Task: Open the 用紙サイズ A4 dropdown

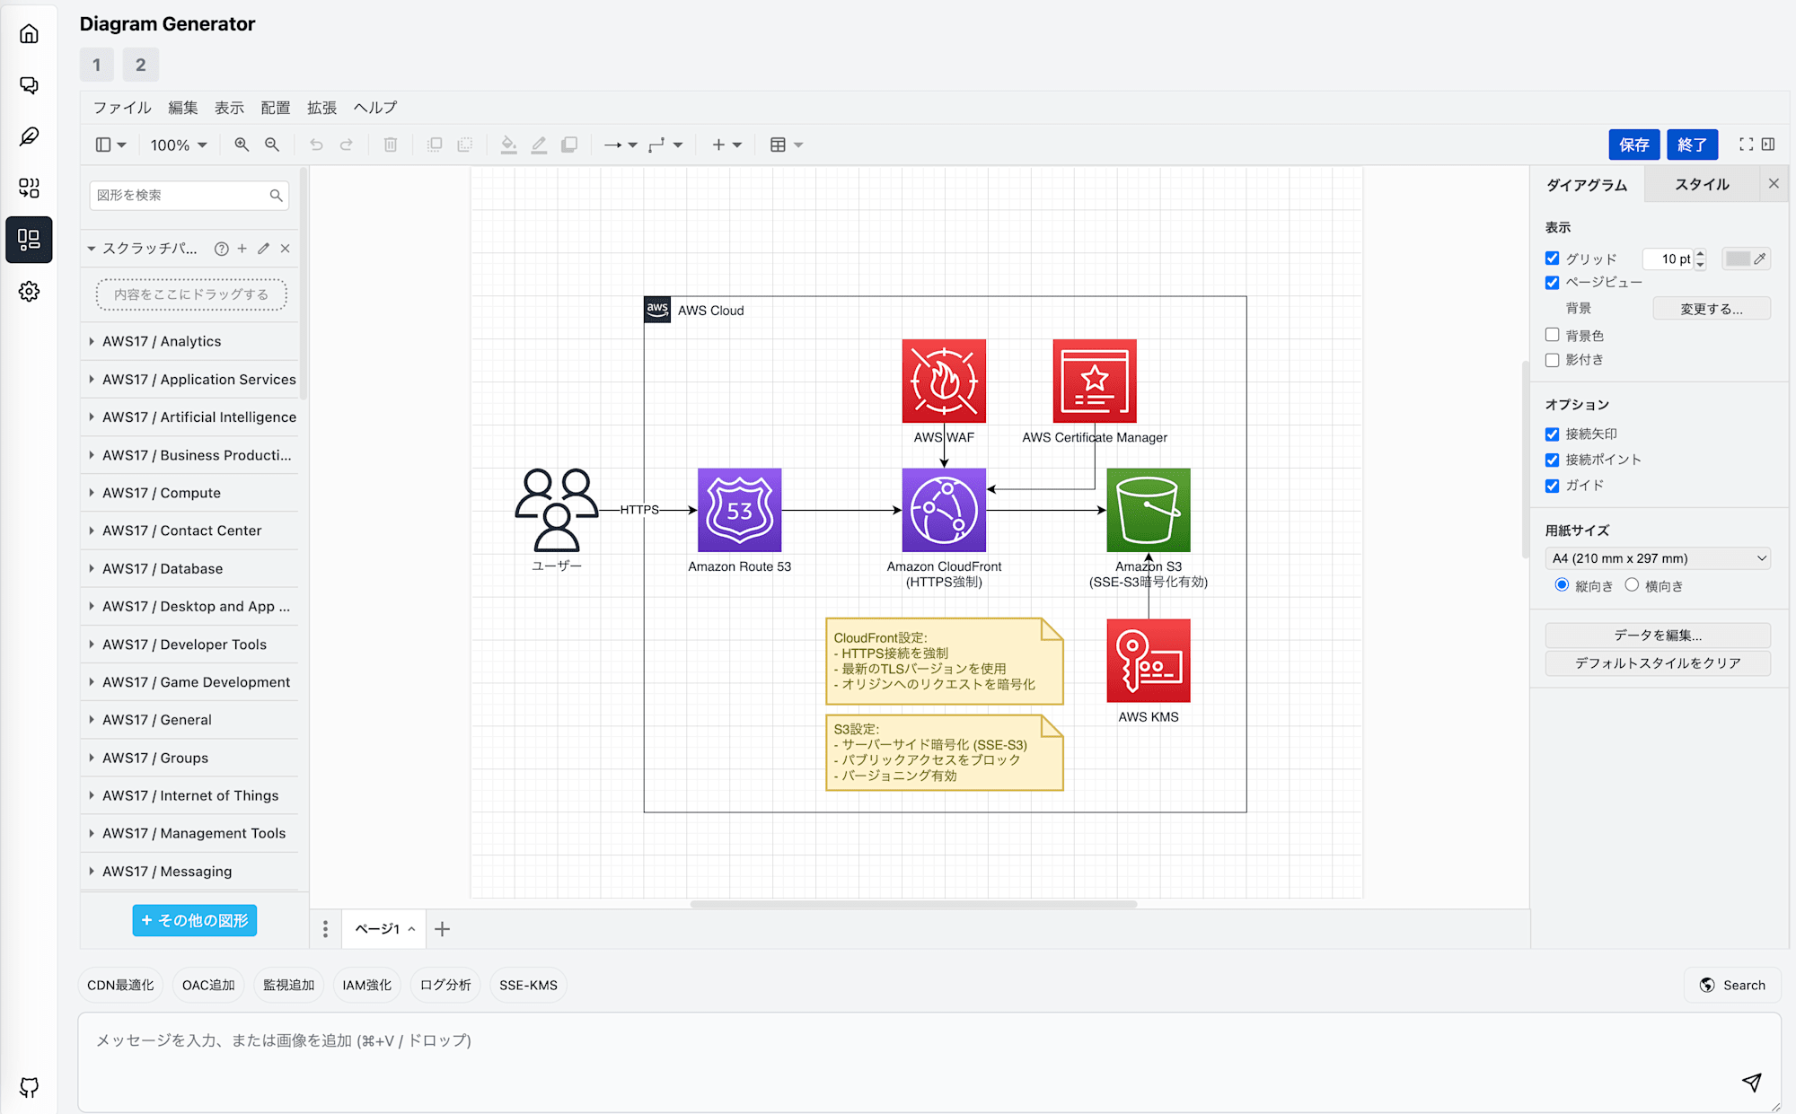Action: [x=1660, y=558]
